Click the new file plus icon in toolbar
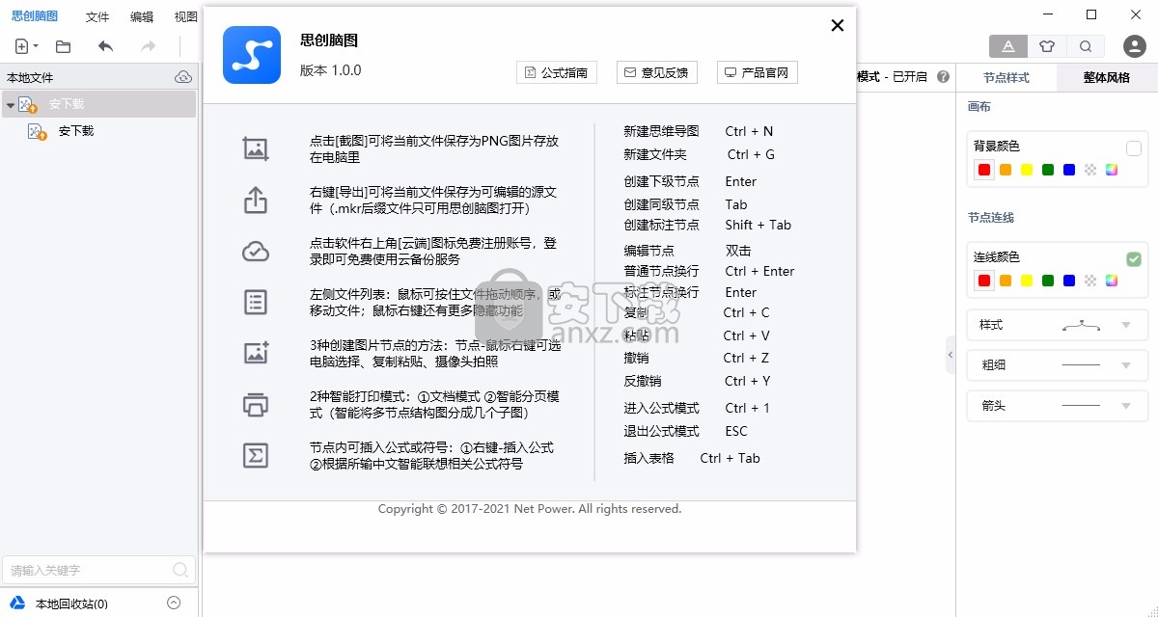 click(21, 46)
